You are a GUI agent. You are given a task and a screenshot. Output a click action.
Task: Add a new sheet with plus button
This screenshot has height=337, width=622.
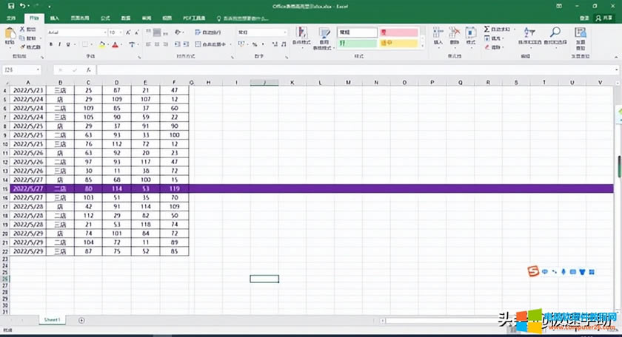[81, 320]
